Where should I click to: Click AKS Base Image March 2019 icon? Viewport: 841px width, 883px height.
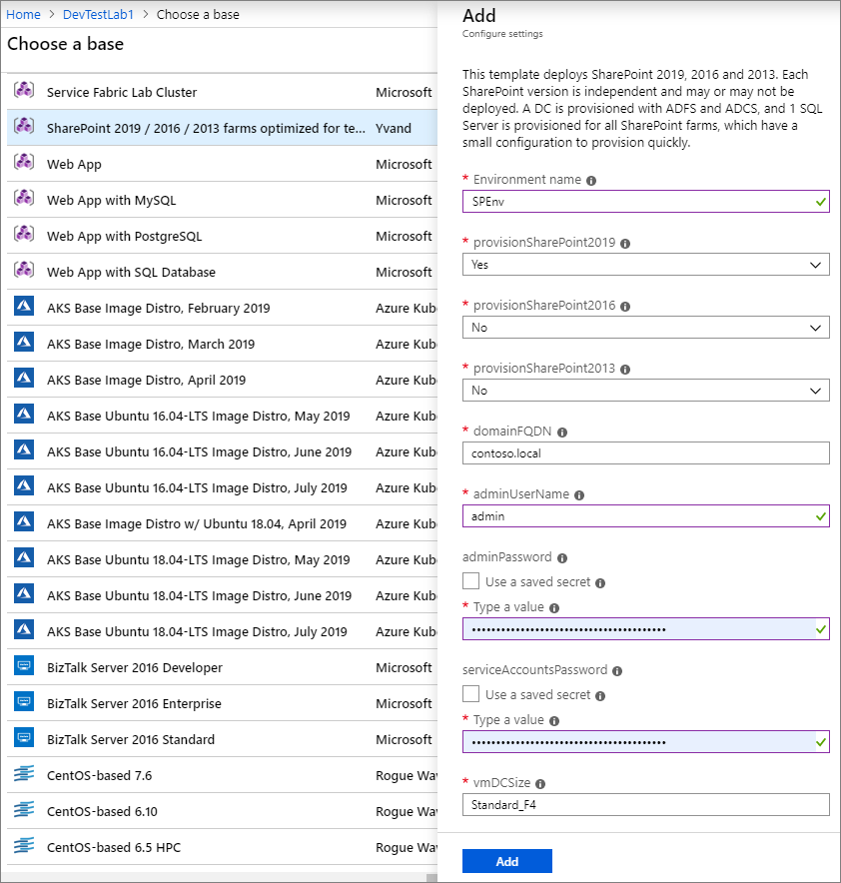tap(24, 342)
